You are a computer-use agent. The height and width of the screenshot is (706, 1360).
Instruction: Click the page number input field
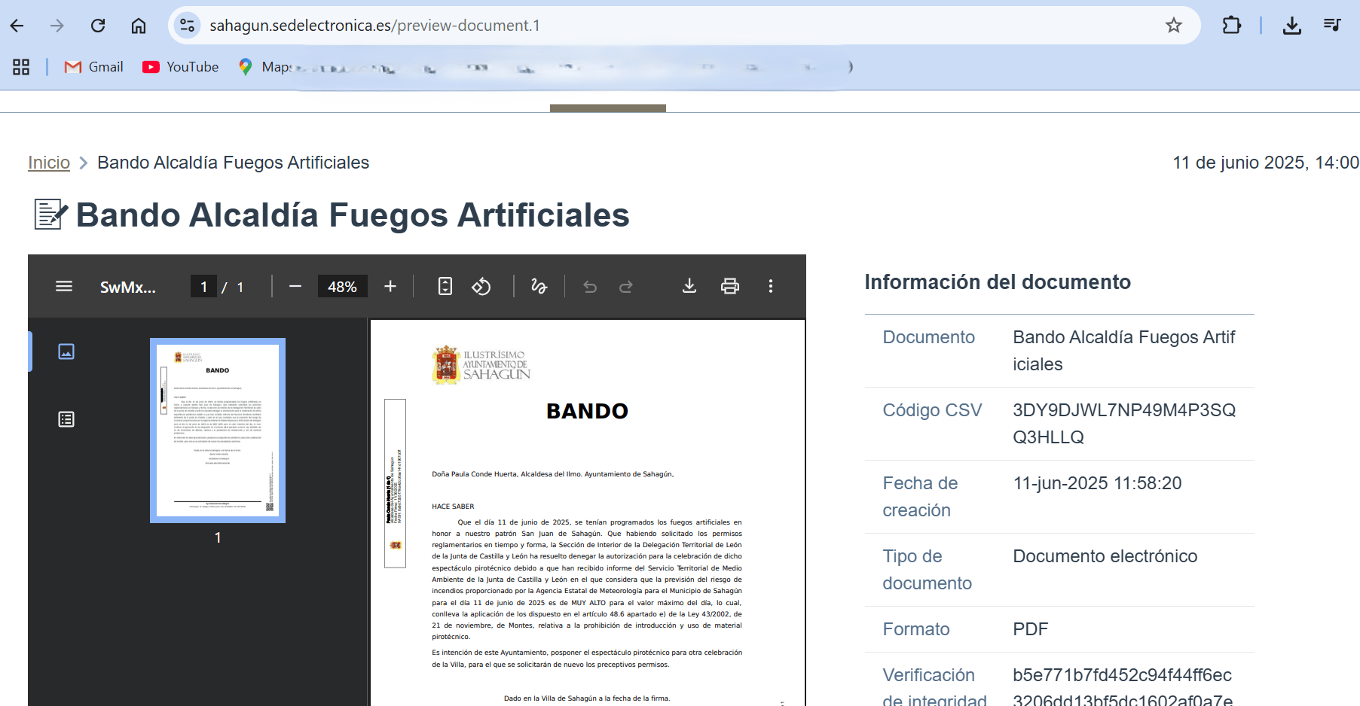point(203,287)
